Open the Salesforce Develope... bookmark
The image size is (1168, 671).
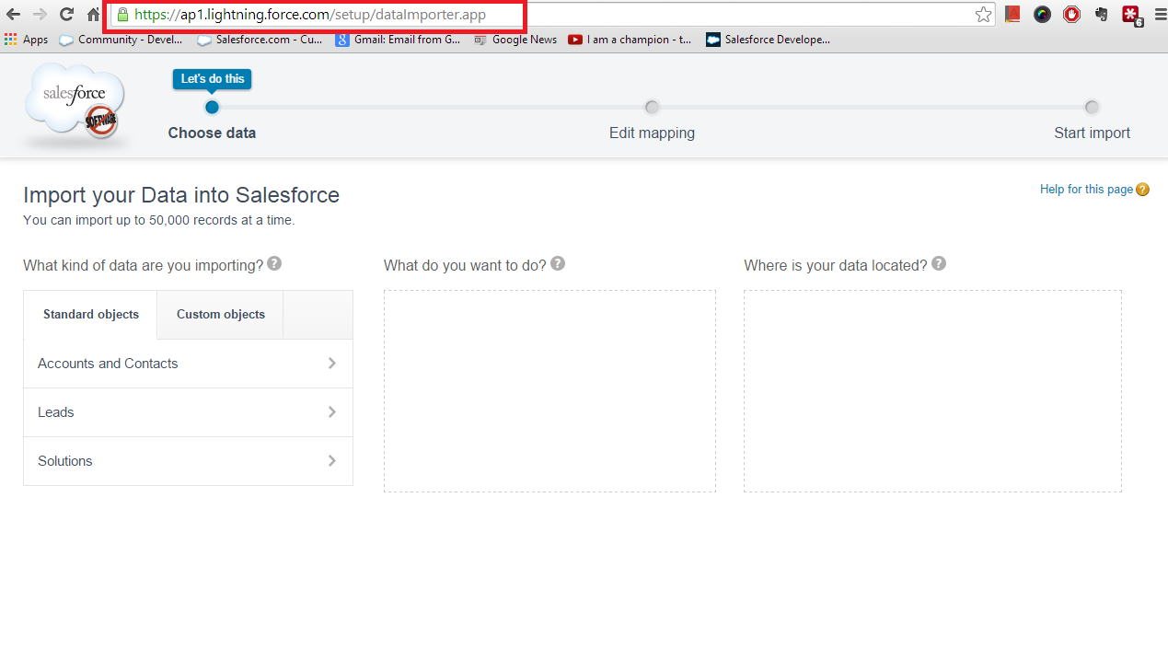click(x=769, y=40)
